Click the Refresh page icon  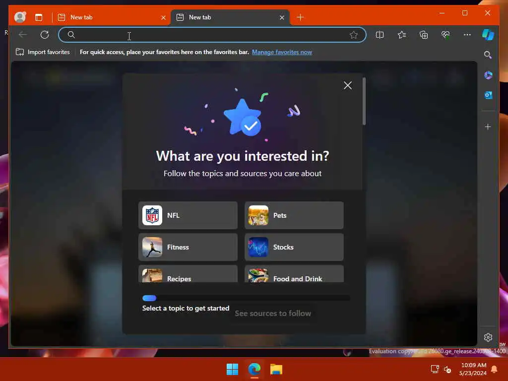point(45,35)
